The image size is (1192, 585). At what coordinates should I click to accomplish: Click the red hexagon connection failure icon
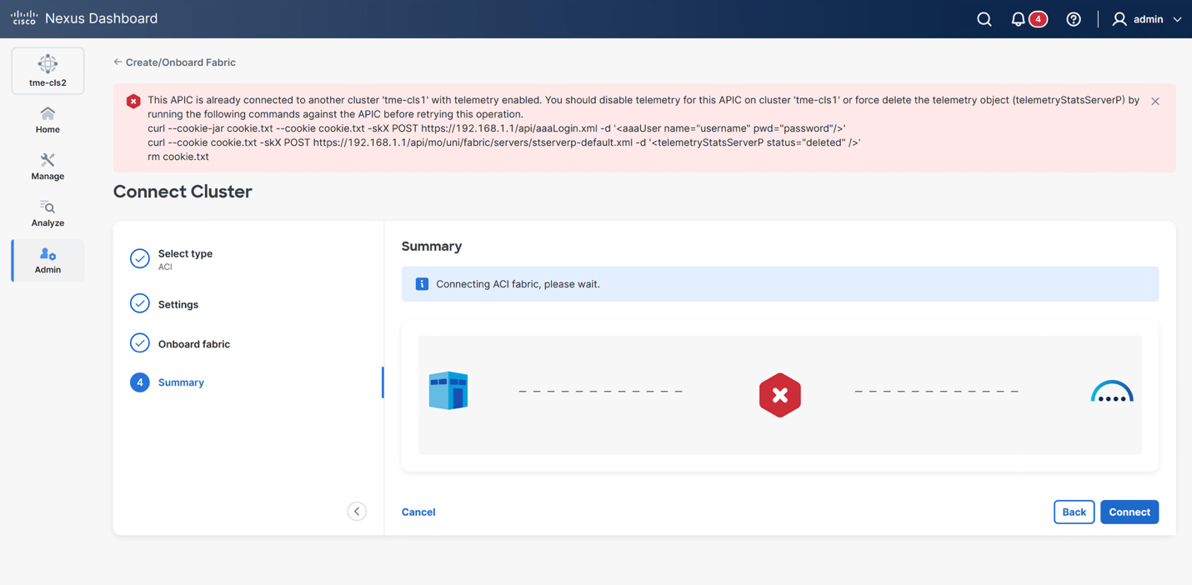coord(780,395)
